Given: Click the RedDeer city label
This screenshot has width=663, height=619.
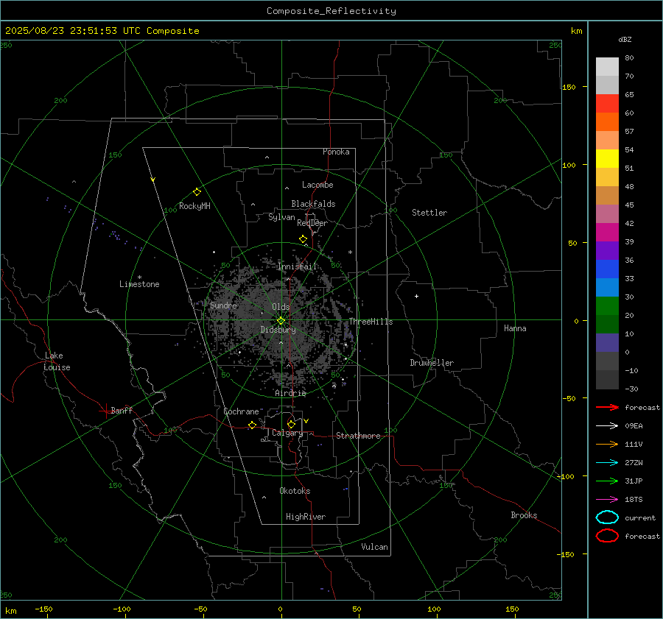Looking at the screenshot, I should [x=312, y=223].
